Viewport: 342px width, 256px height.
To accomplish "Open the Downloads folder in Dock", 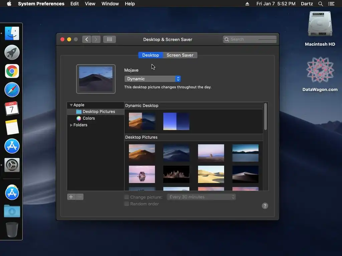I will tap(12, 211).
